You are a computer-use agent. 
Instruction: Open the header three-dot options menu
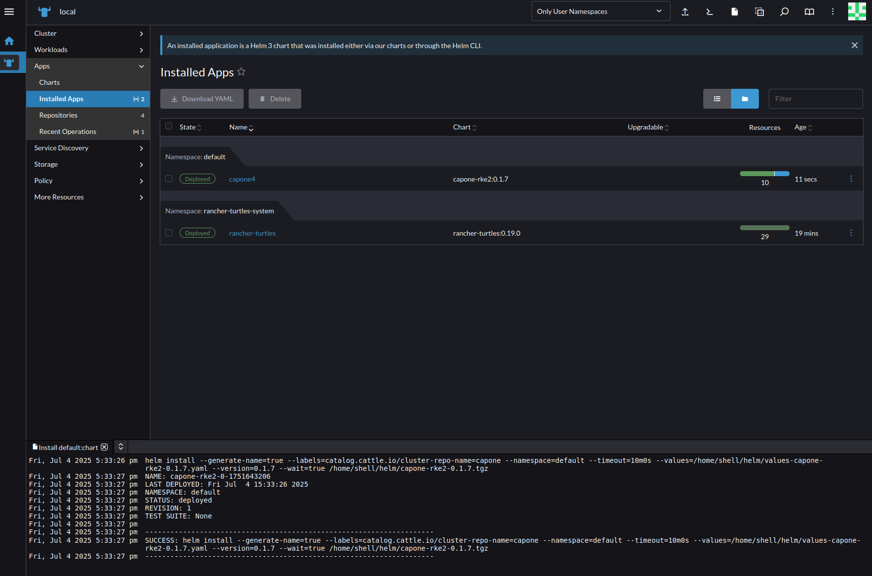[833, 11]
